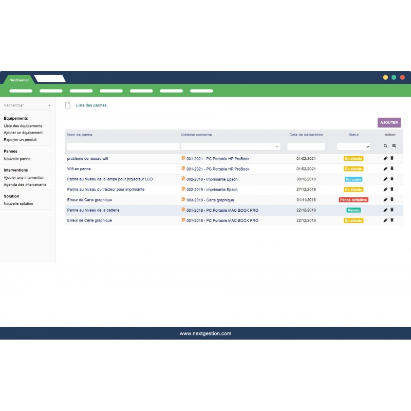Click the edit pencil for Panne au niveau de la batterie
Viewport: 411px width, 411px height.
385,210
